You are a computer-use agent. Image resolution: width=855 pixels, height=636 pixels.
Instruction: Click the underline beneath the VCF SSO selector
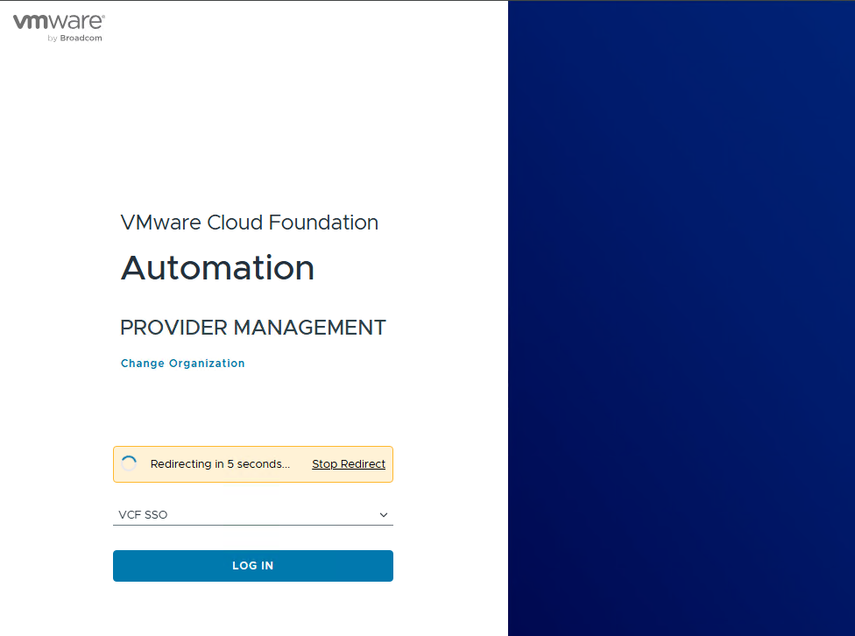coord(252,526)
